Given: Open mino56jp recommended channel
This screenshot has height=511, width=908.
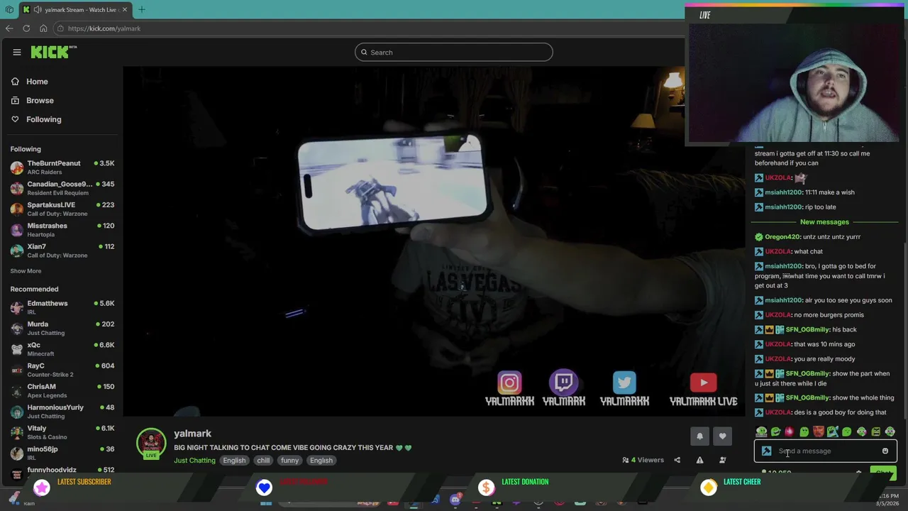Looking at the screenshot, I should point(62,453).
